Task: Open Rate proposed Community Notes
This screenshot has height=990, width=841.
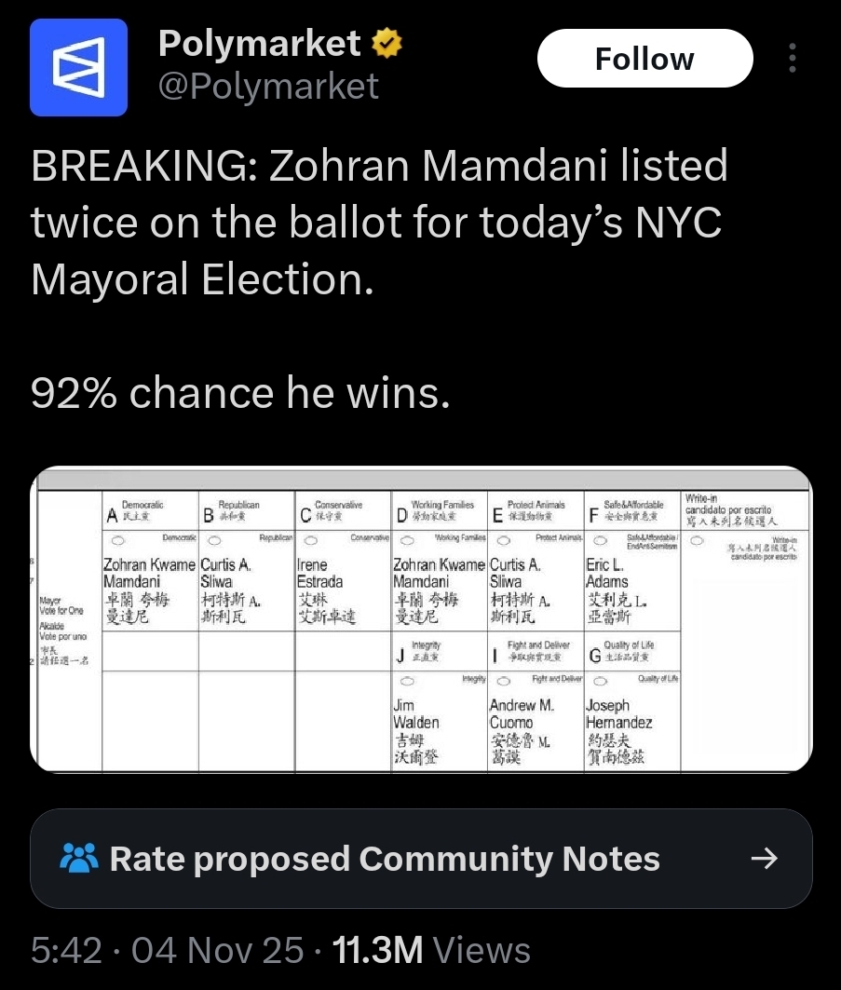Action: 384,858
